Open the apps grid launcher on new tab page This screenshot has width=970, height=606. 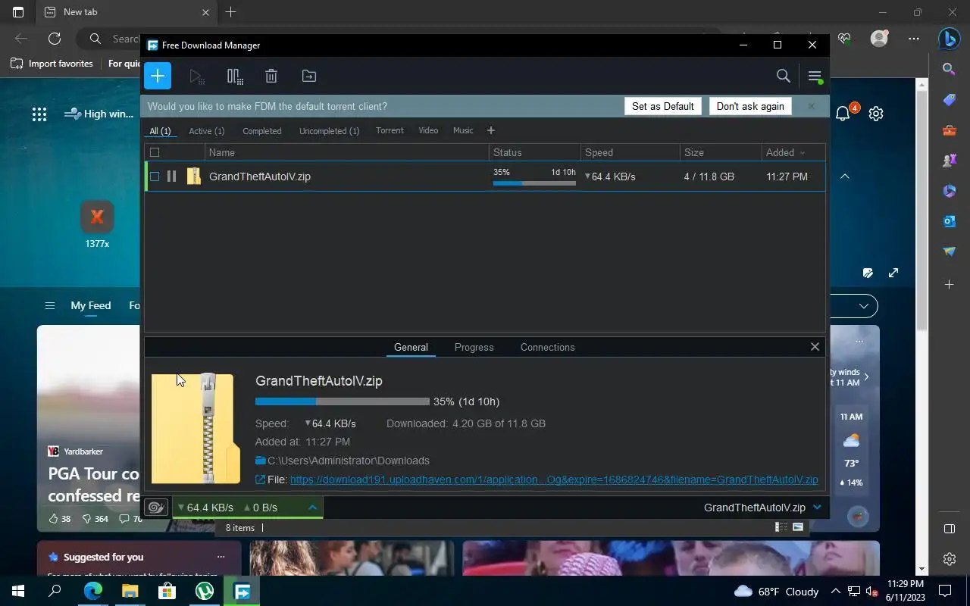pos(39,114)
